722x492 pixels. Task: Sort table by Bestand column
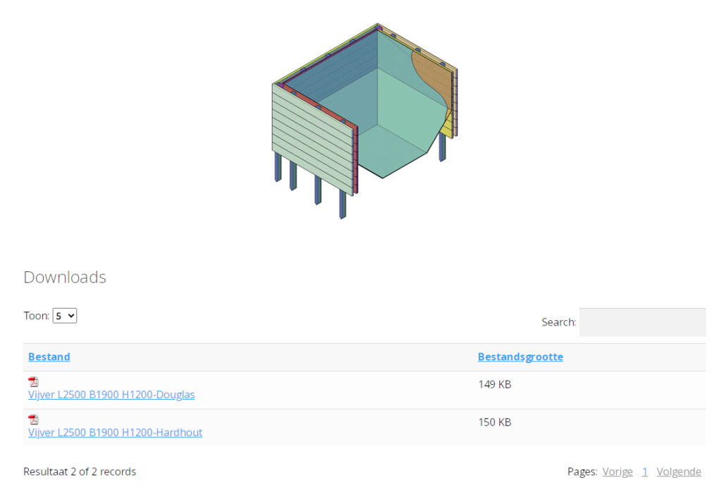click(49, 357)
